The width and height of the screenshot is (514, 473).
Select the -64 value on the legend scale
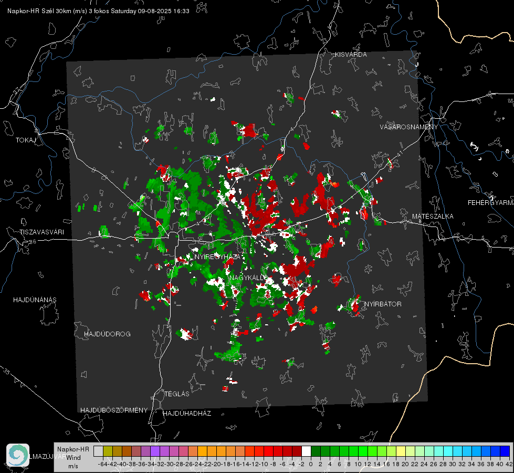102,465
